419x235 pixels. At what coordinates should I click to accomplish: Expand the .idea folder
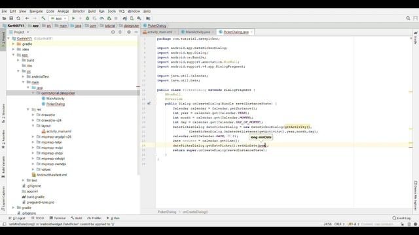(x=13, y=50)
